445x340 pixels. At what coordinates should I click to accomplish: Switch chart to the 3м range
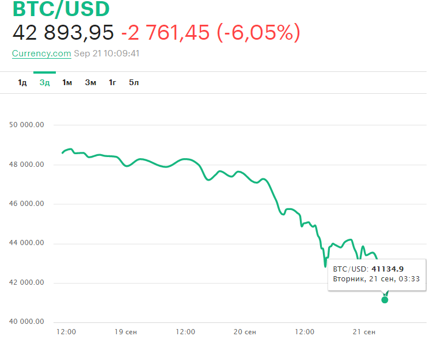click(90, 82)
